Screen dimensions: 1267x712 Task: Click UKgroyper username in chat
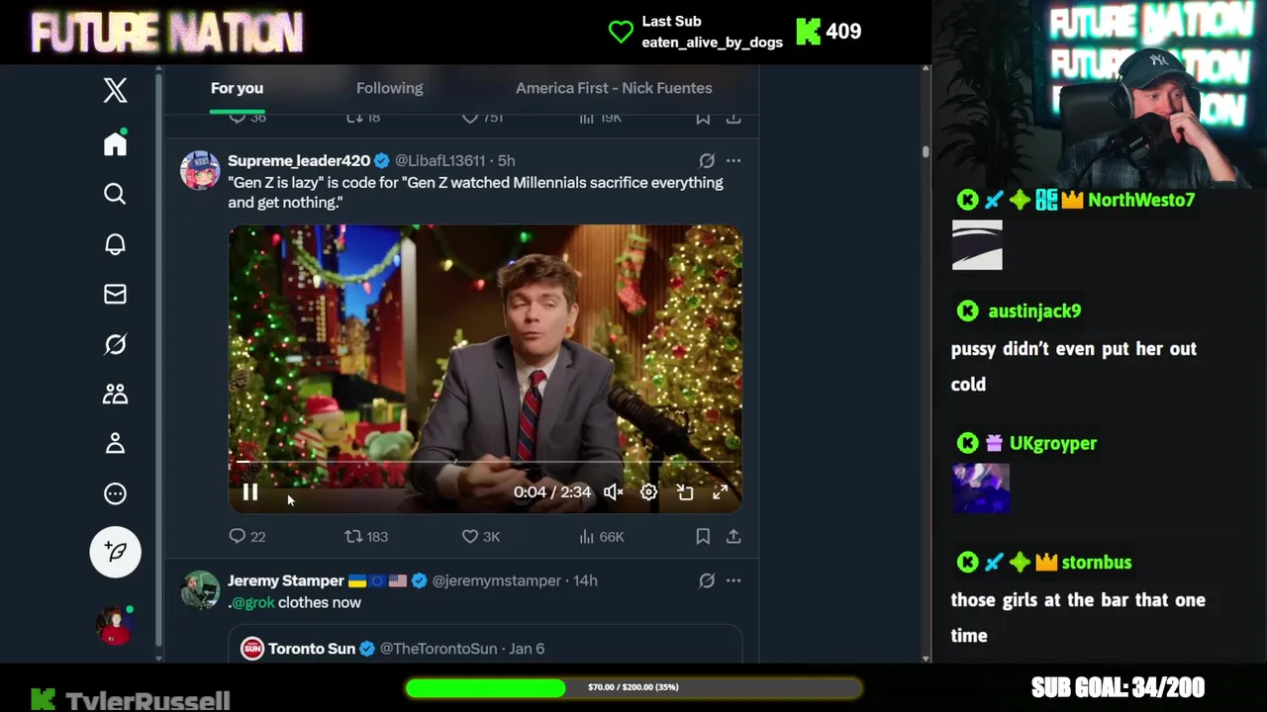(x=1053, y=443)
